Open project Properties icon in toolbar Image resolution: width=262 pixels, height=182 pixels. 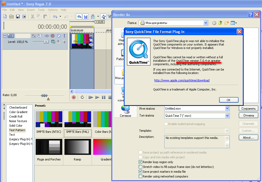[x=24, y=16]
